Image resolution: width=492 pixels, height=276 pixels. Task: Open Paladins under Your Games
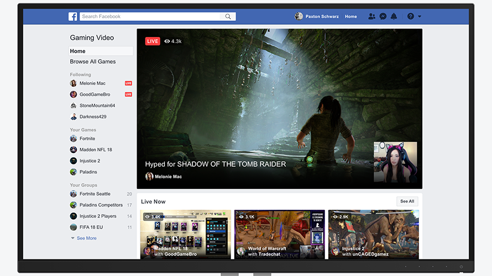(88, 172)
